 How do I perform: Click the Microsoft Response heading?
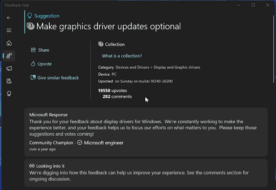[x=48, y=115]
